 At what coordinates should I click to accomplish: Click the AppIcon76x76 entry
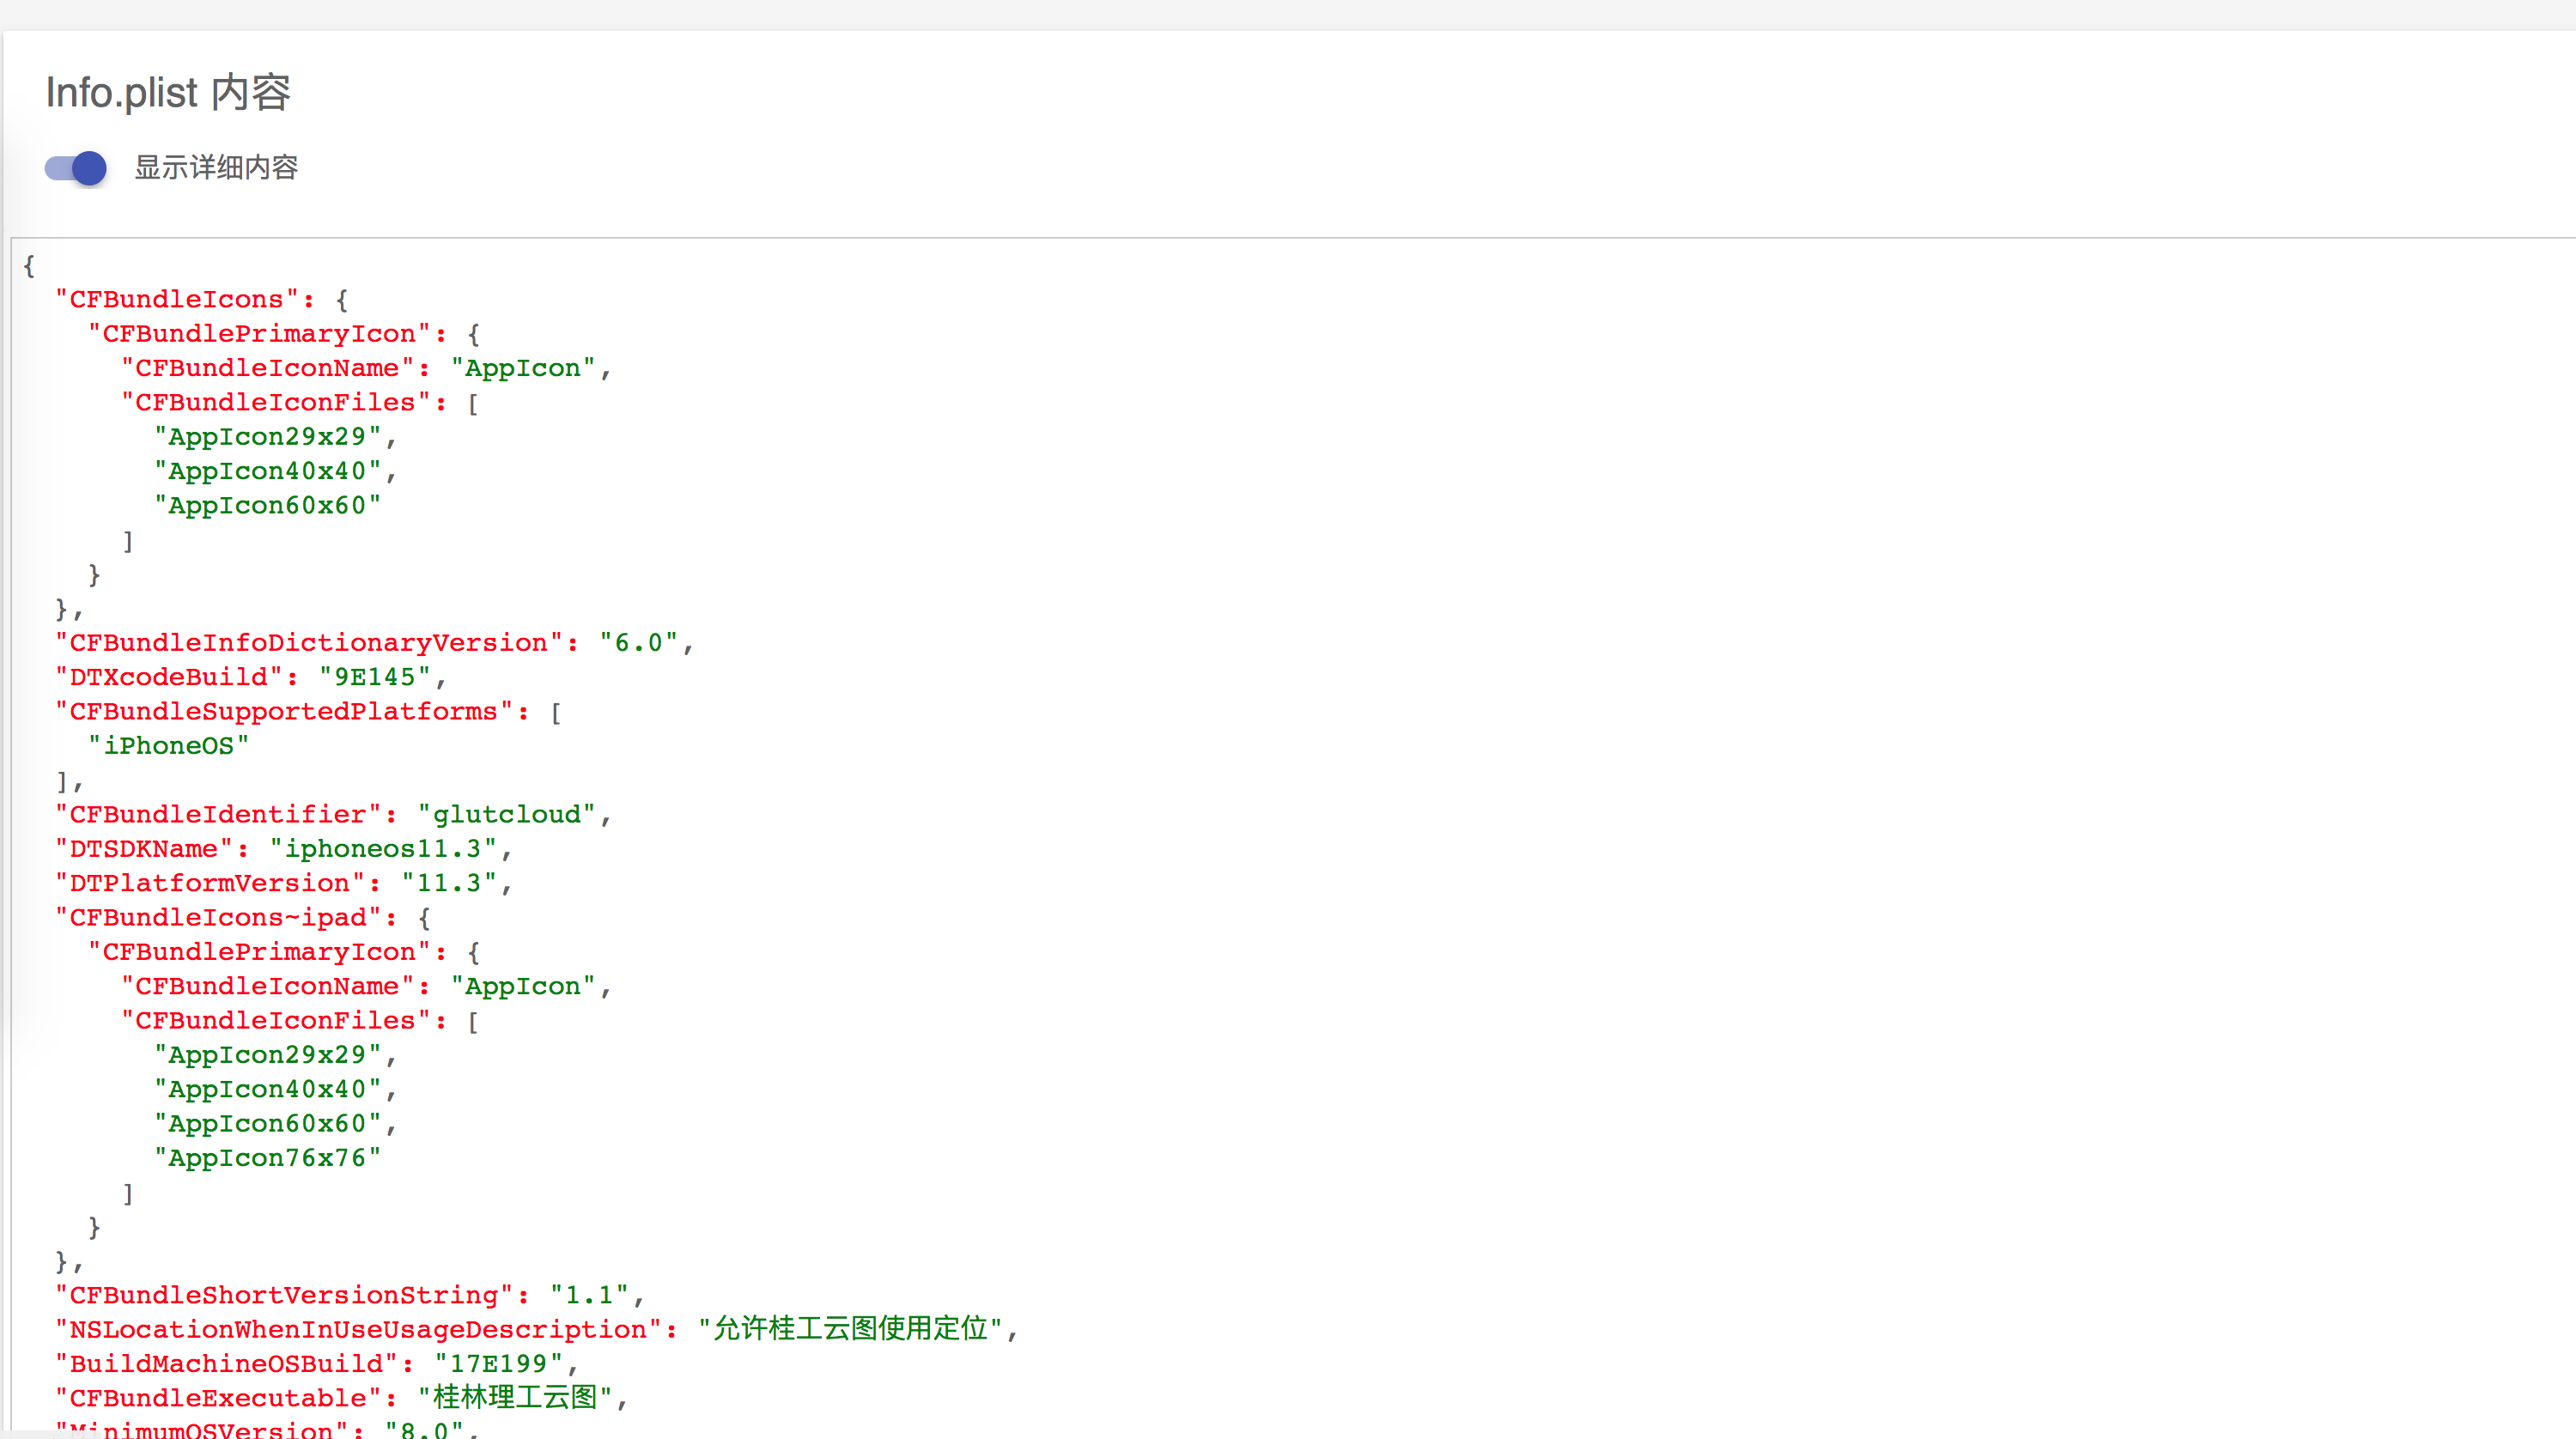click(267, 1158)
